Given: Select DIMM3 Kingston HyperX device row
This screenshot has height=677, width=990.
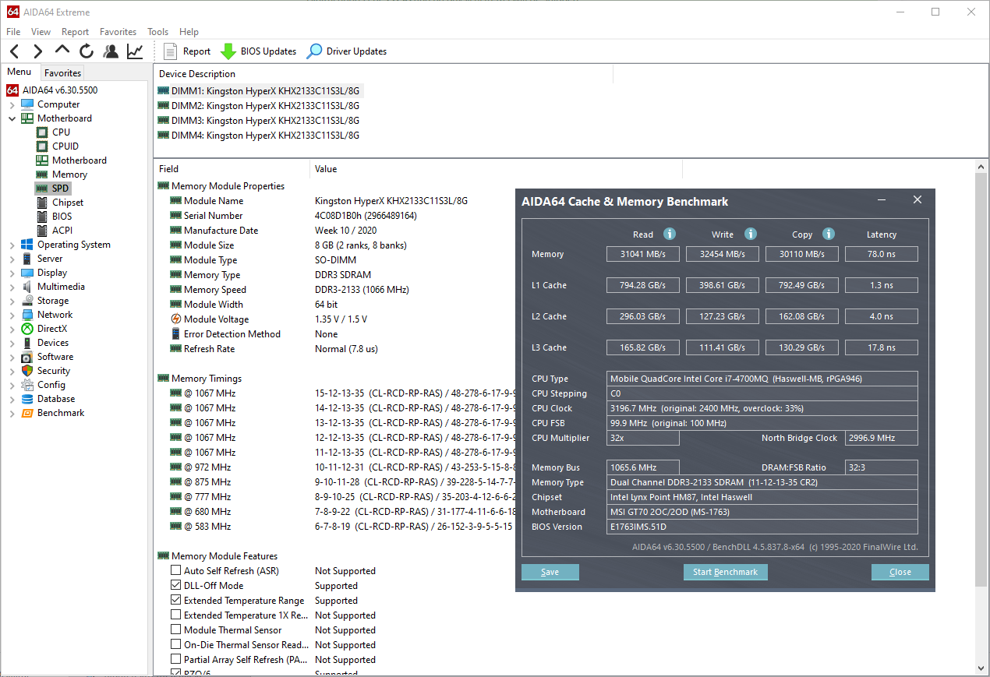Looking at the screenshot, I should click(259, 121).
